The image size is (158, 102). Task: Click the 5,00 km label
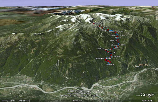pos(122,45)
